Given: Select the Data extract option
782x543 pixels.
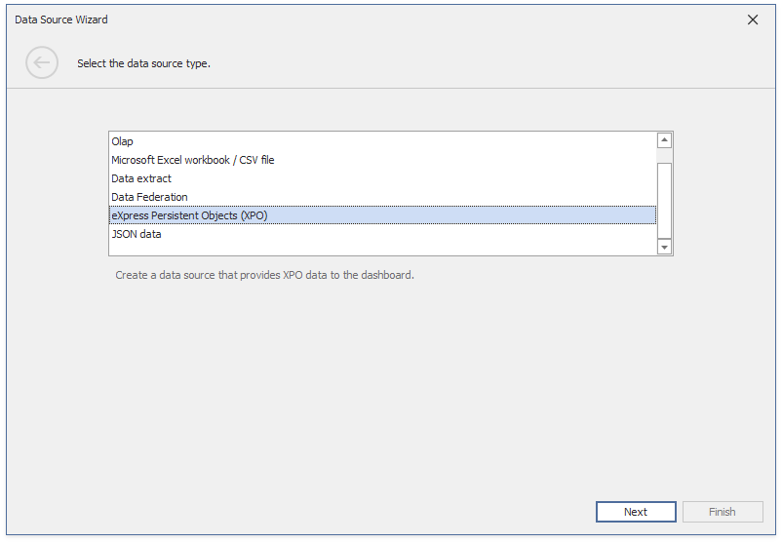Looking at the screenshot, I should pyautogui.click(x=382, y=178).
